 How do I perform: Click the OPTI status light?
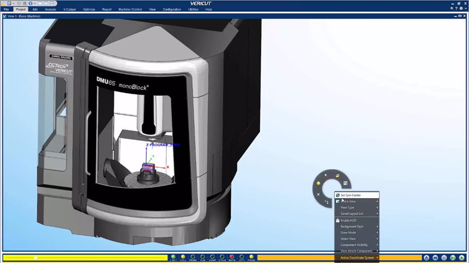[242, 258]
